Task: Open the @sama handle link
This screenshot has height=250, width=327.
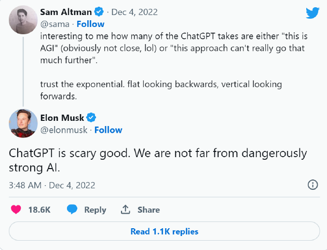Action: pyautogui.click(x=53, y=24)
